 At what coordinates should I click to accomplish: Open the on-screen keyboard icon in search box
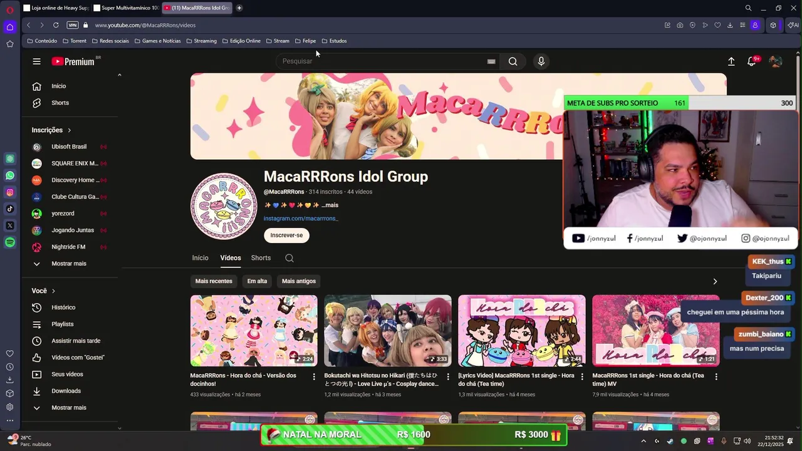pos(491,61)
